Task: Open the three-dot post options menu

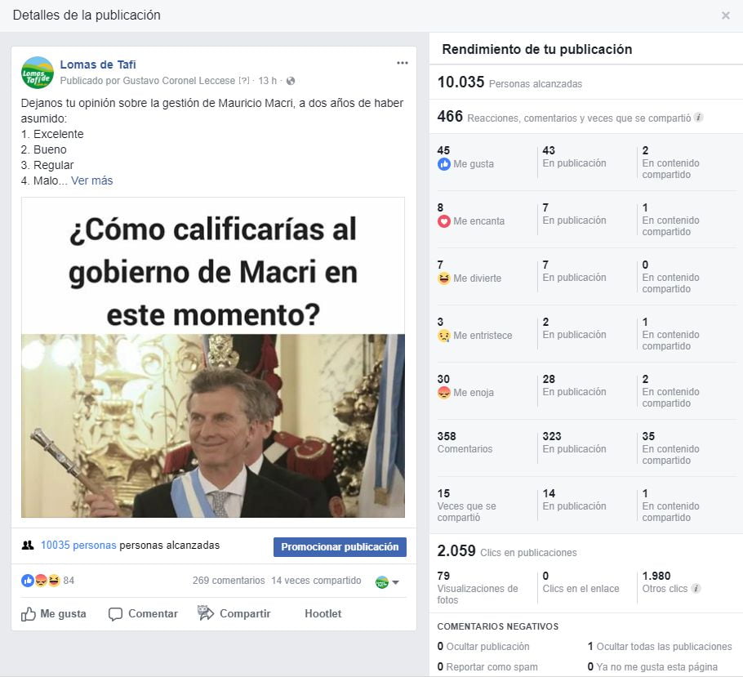Action: point(403,63)
